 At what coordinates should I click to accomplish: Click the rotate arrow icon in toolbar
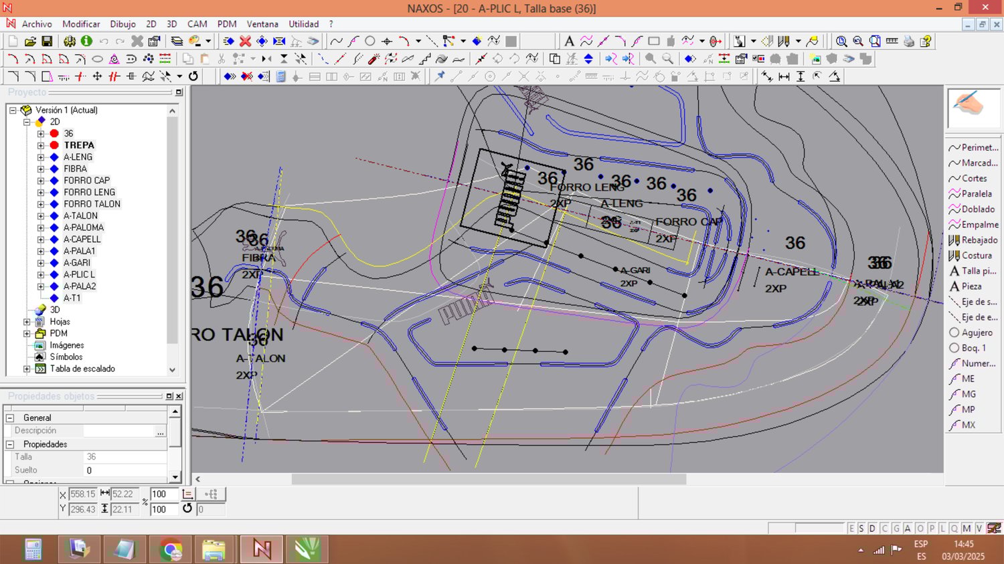[193, 76]
